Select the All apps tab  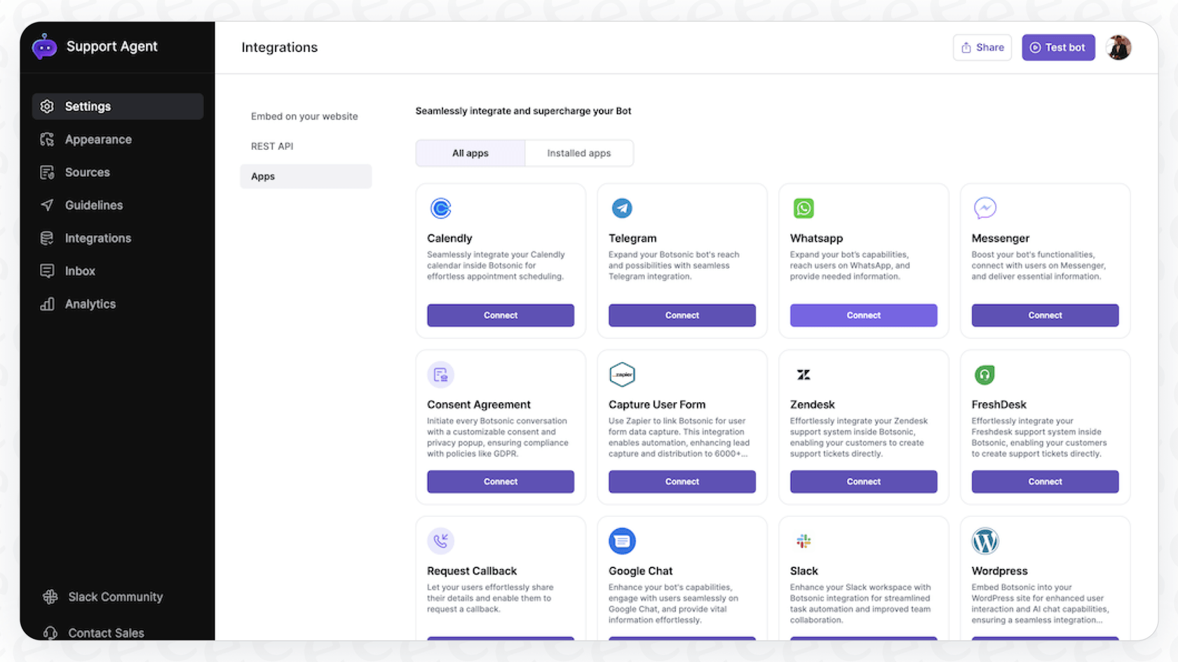click(470, 153)
